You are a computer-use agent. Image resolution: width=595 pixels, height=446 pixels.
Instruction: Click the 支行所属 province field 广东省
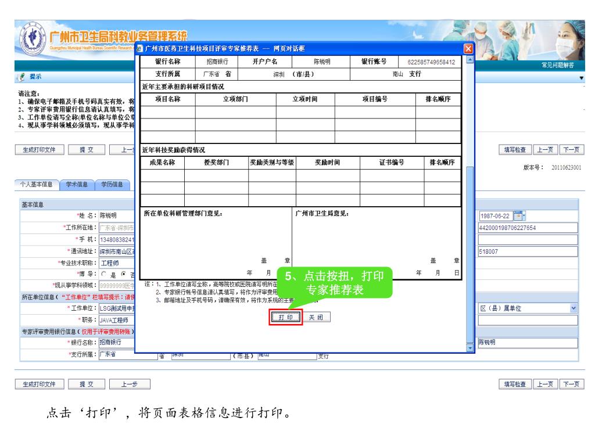click(x=117, y=354)
